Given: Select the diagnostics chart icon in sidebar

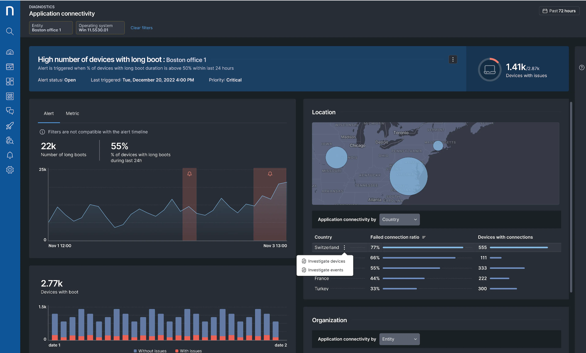Looking at the screenshot, I should (10, 67).
